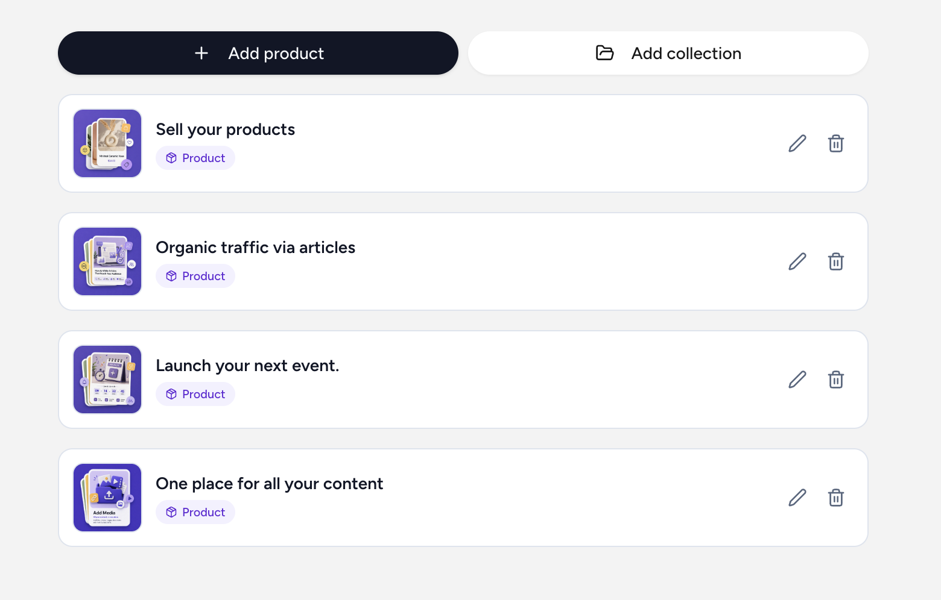Select the title 'Launch your next event.'
The height and width of the screenshot is (600, 941).
tap(247, 366)
